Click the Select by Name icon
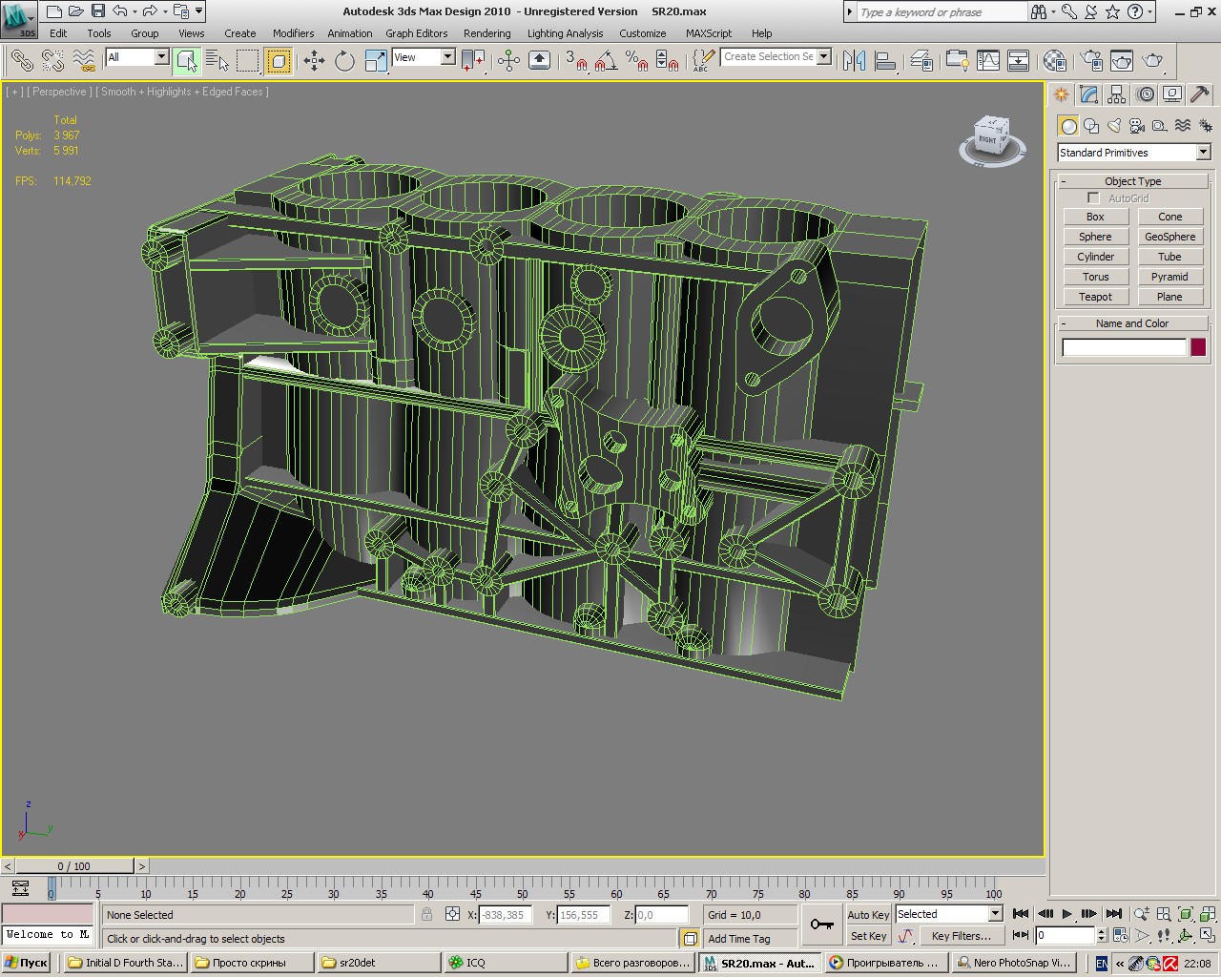The image size is (1221, 977). coord(217,61)
